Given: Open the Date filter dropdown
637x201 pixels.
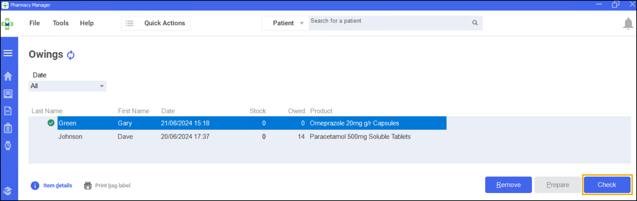Looking at the screenshot, I should [x=68, y=86].
